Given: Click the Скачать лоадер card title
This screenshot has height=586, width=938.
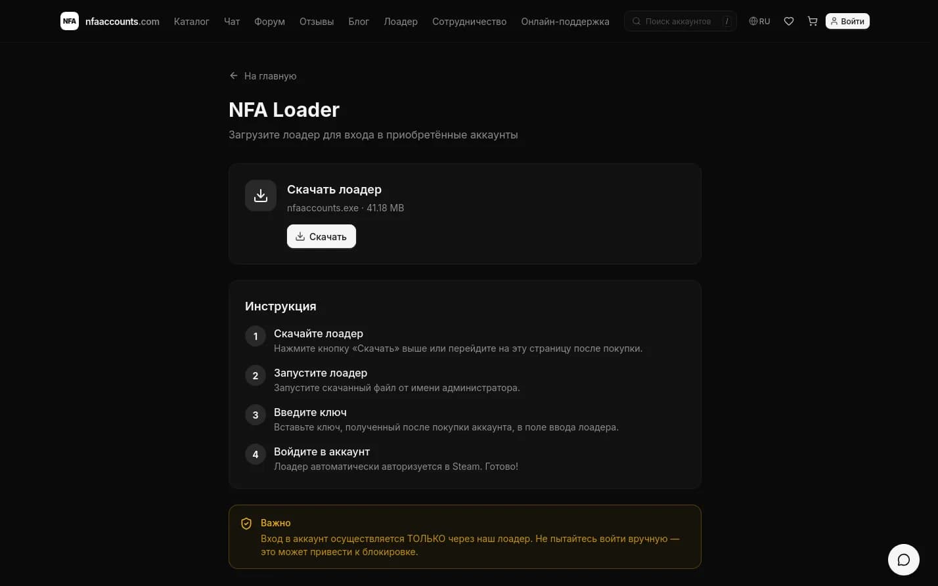Looking at the screenshot, I should coord(334,190).
